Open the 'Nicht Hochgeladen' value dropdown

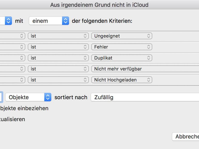(x=122, y=80)
